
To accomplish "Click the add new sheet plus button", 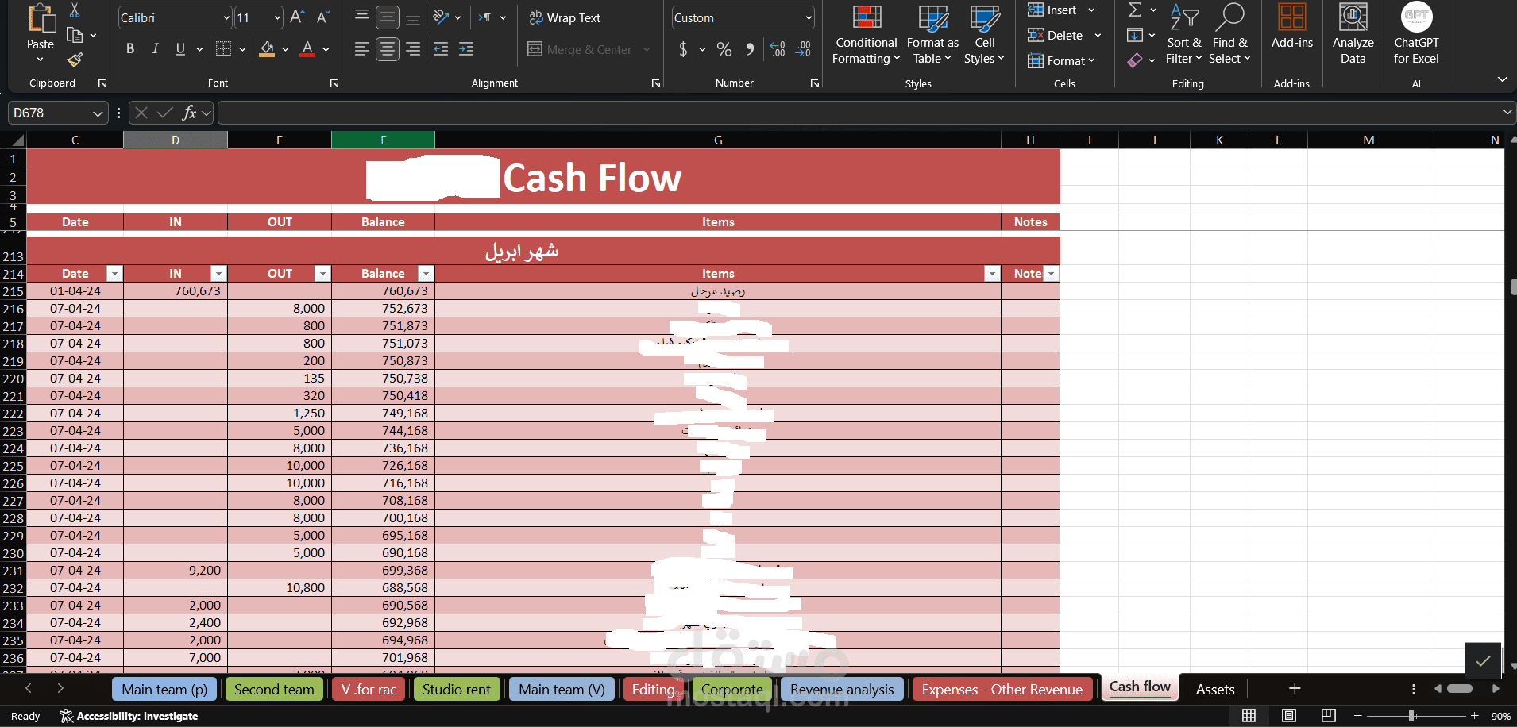I will [x=1295, y=688].
